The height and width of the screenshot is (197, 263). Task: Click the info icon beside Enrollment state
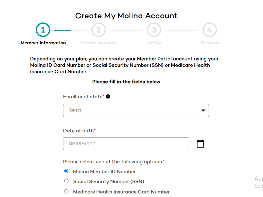coord(108,96)
